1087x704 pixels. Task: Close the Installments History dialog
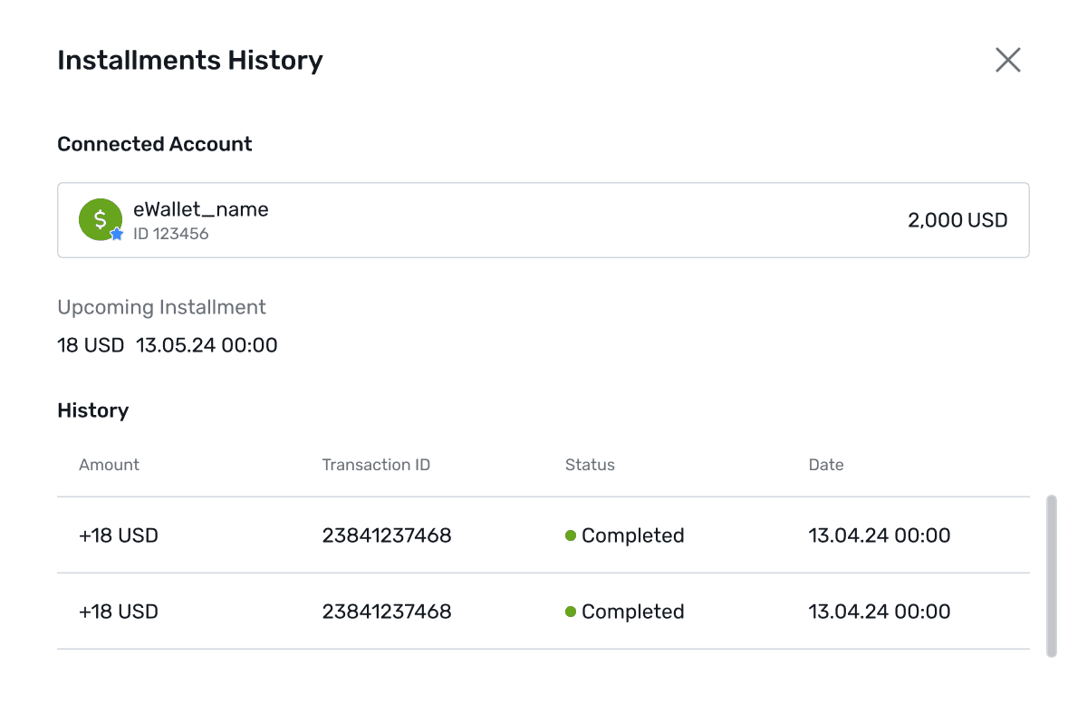[x=1008, y=60]
